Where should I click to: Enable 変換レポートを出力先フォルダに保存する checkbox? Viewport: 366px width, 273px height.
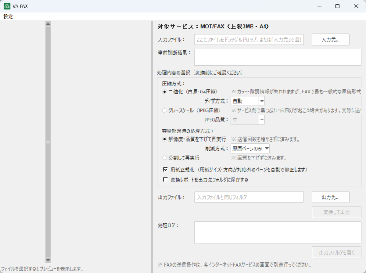[x=166, y=180]
